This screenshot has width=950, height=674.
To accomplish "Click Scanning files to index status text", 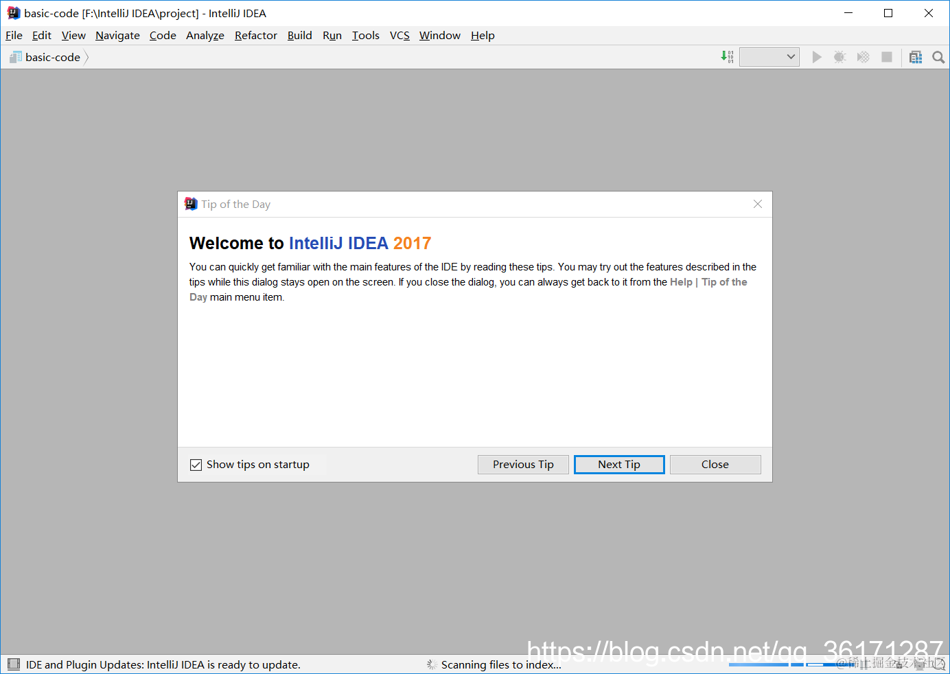I will (x=501, y=664).
